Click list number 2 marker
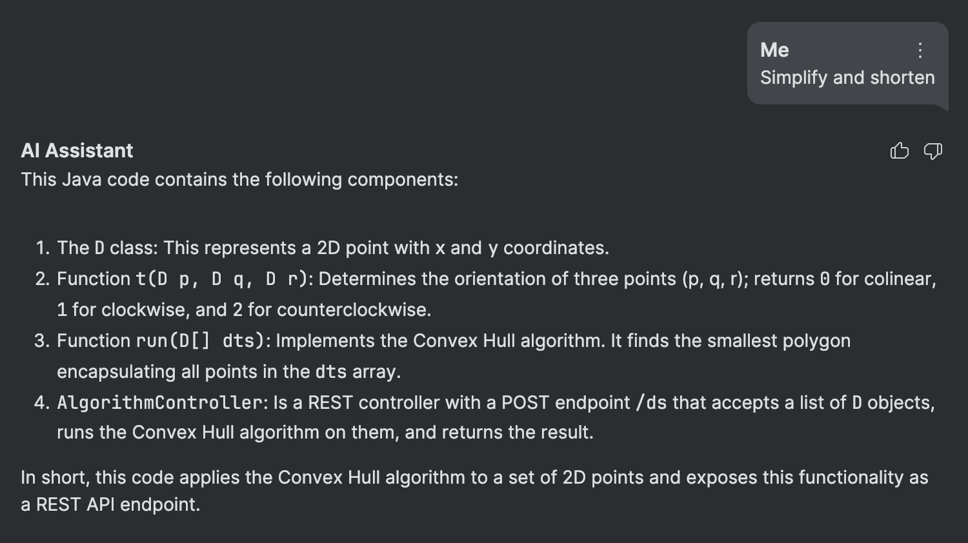The image size is (968, 543). pyautogui.click(x=42, y=279)
